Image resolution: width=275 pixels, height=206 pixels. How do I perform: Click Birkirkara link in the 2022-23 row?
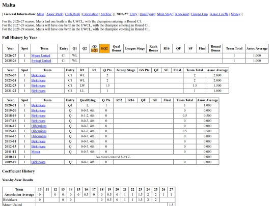[38, 85]
